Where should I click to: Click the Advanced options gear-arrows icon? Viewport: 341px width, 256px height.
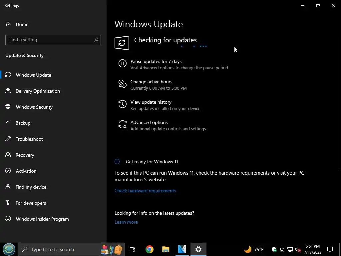tap(123, 124)
